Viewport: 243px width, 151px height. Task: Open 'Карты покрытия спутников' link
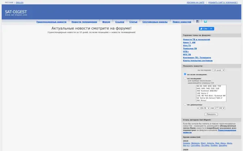198,60
